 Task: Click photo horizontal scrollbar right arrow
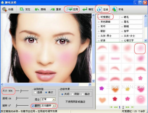(90, 84)
